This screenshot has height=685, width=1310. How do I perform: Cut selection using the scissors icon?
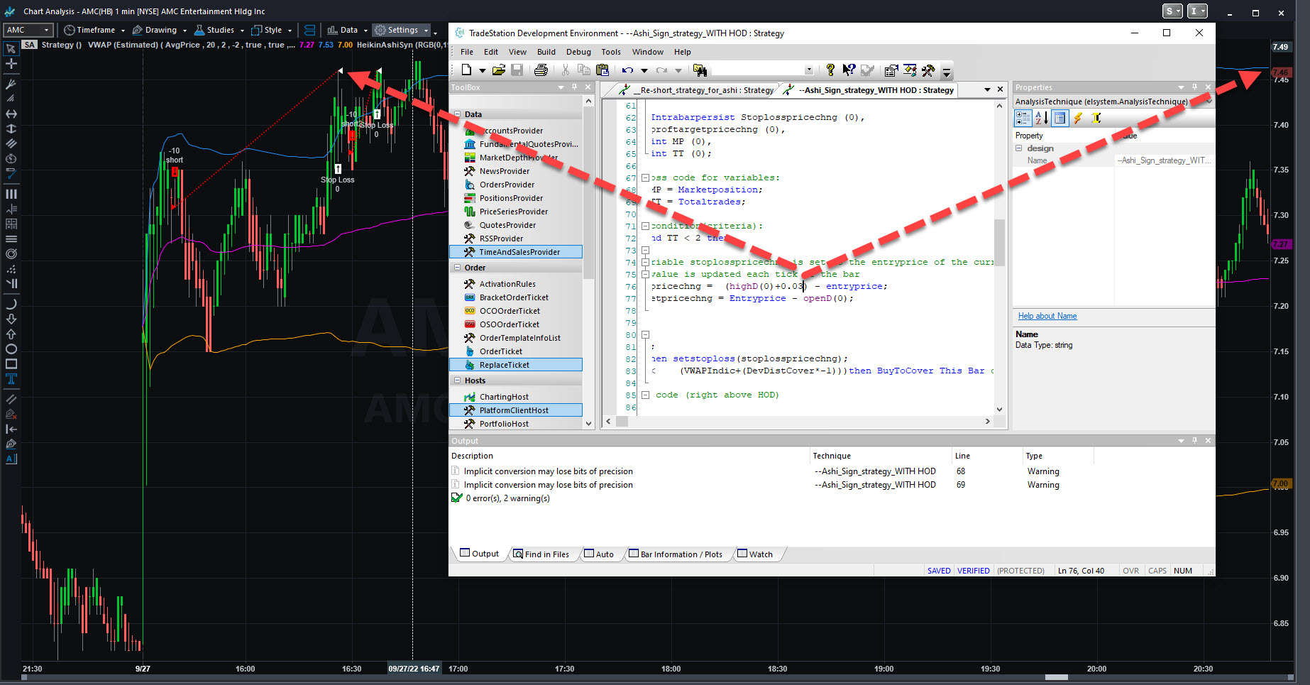566,70
